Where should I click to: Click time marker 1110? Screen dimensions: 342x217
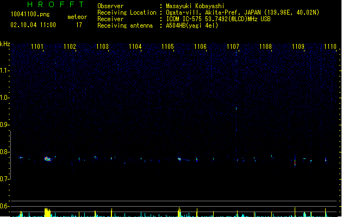tap(330, 47)
